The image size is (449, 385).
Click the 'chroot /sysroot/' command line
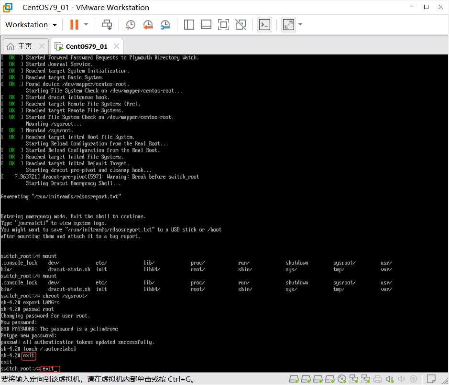tap(44, 296)
